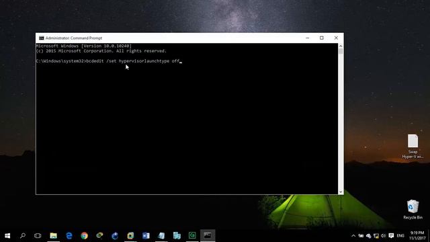Screen dimensions: 430x242
Task: Click the battery tray icon
Action: click(361, 236)
